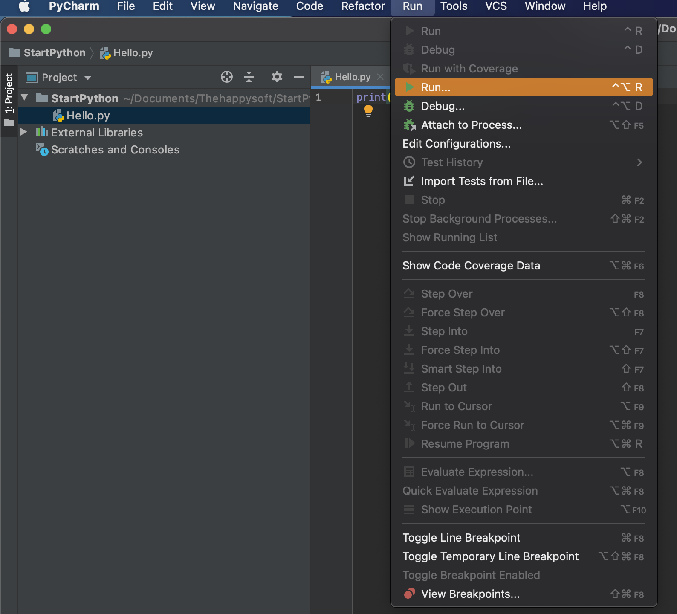
Task: Click the yellow intention lightbulb in editor
Action: [368, 111]
